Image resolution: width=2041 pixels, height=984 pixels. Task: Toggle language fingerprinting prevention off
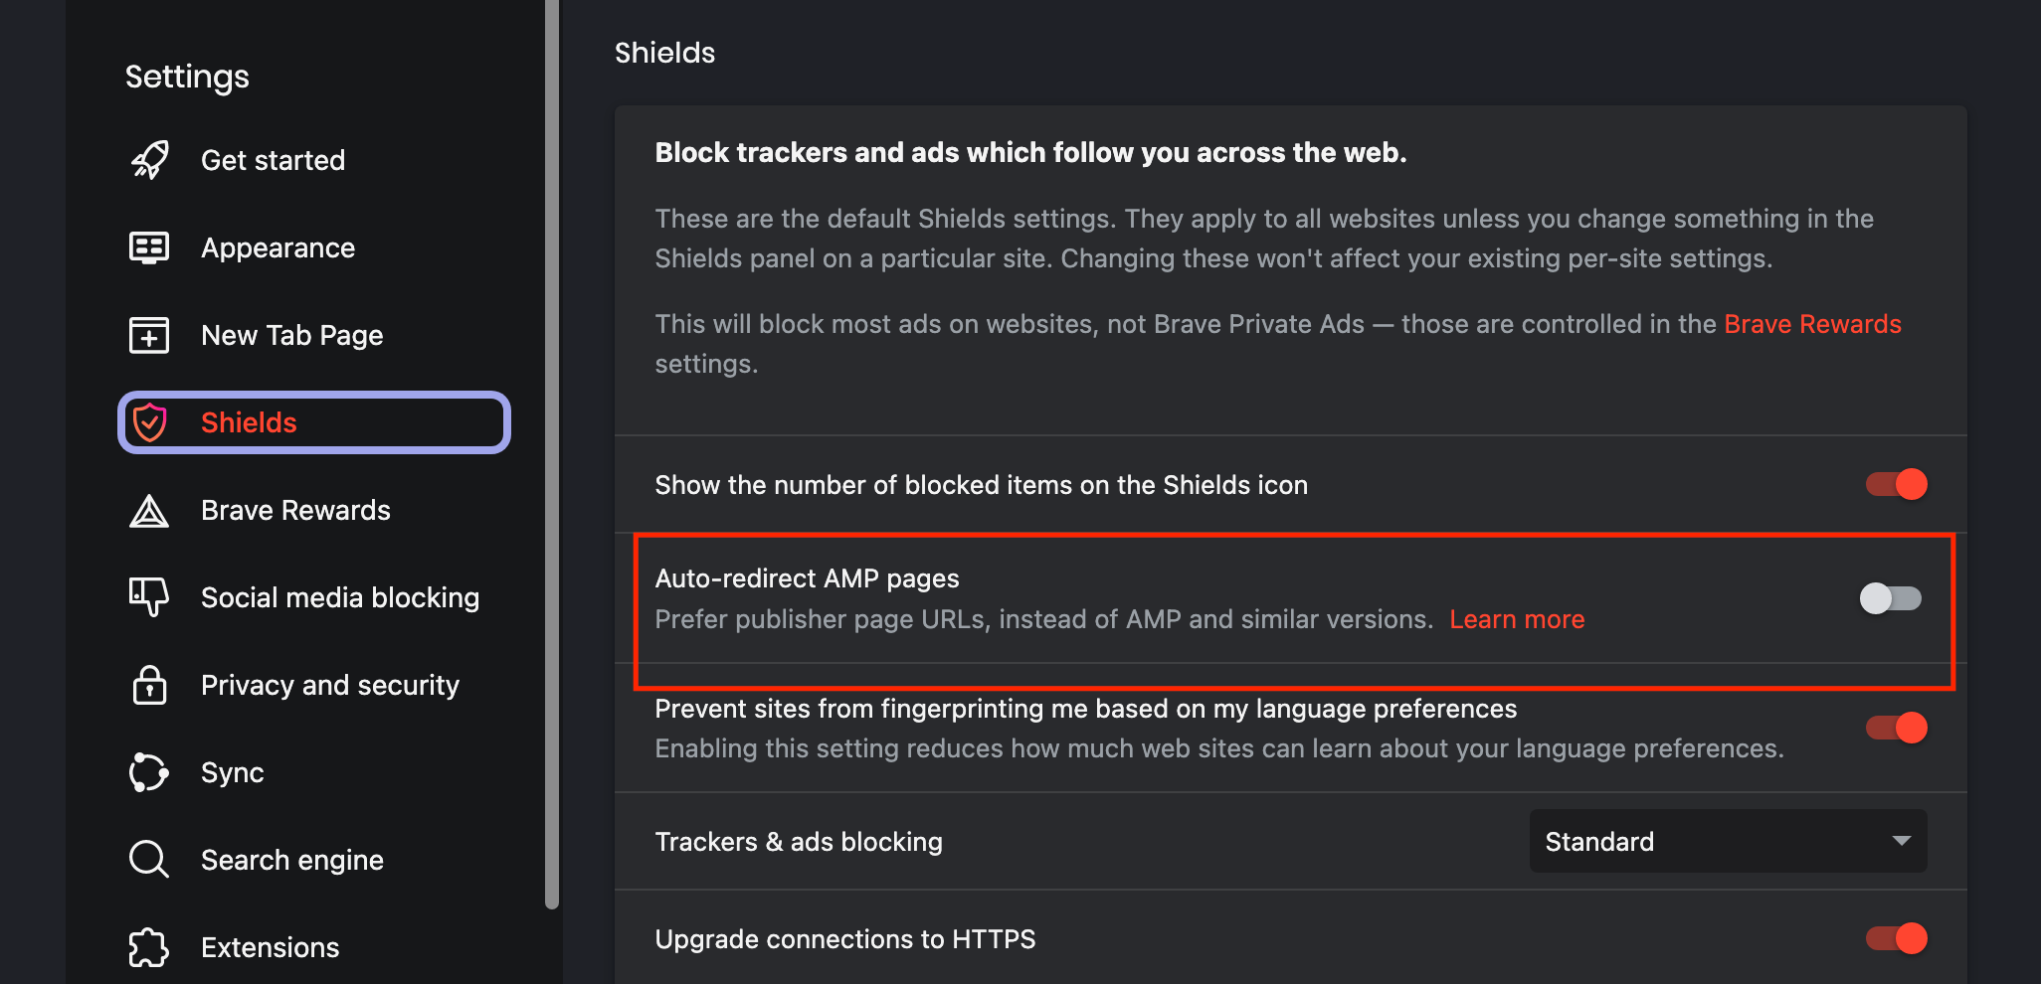click(x=1893, y=728)
